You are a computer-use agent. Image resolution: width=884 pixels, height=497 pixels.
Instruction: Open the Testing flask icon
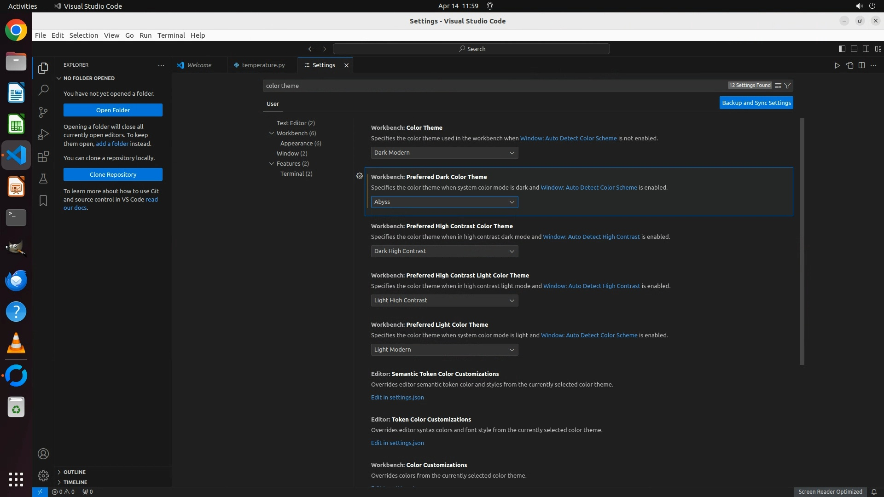click(x=43, y=179)
